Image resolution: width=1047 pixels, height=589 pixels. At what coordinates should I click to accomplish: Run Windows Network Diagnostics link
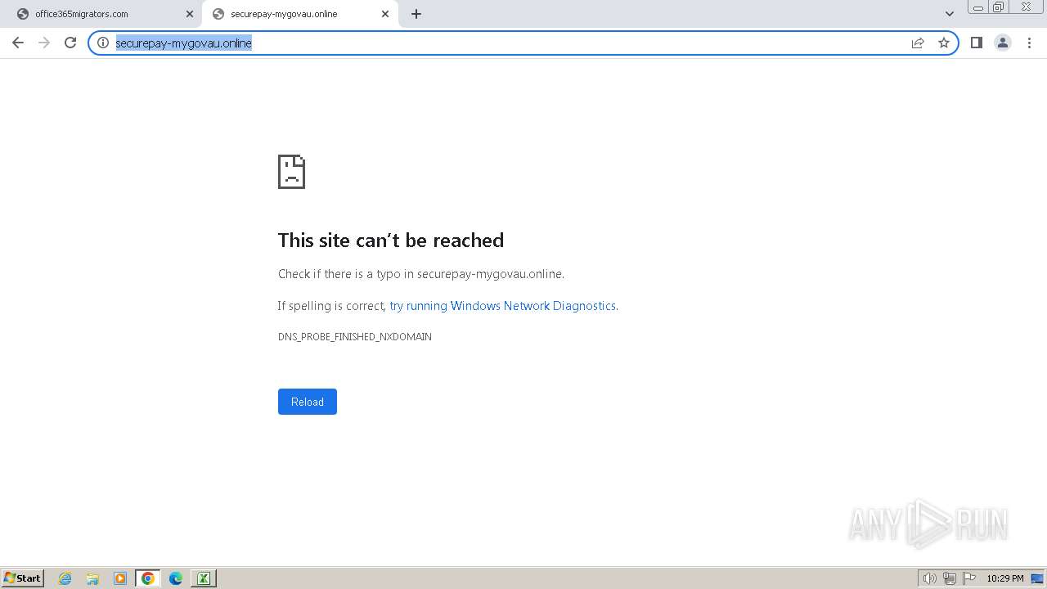(503, 306)
